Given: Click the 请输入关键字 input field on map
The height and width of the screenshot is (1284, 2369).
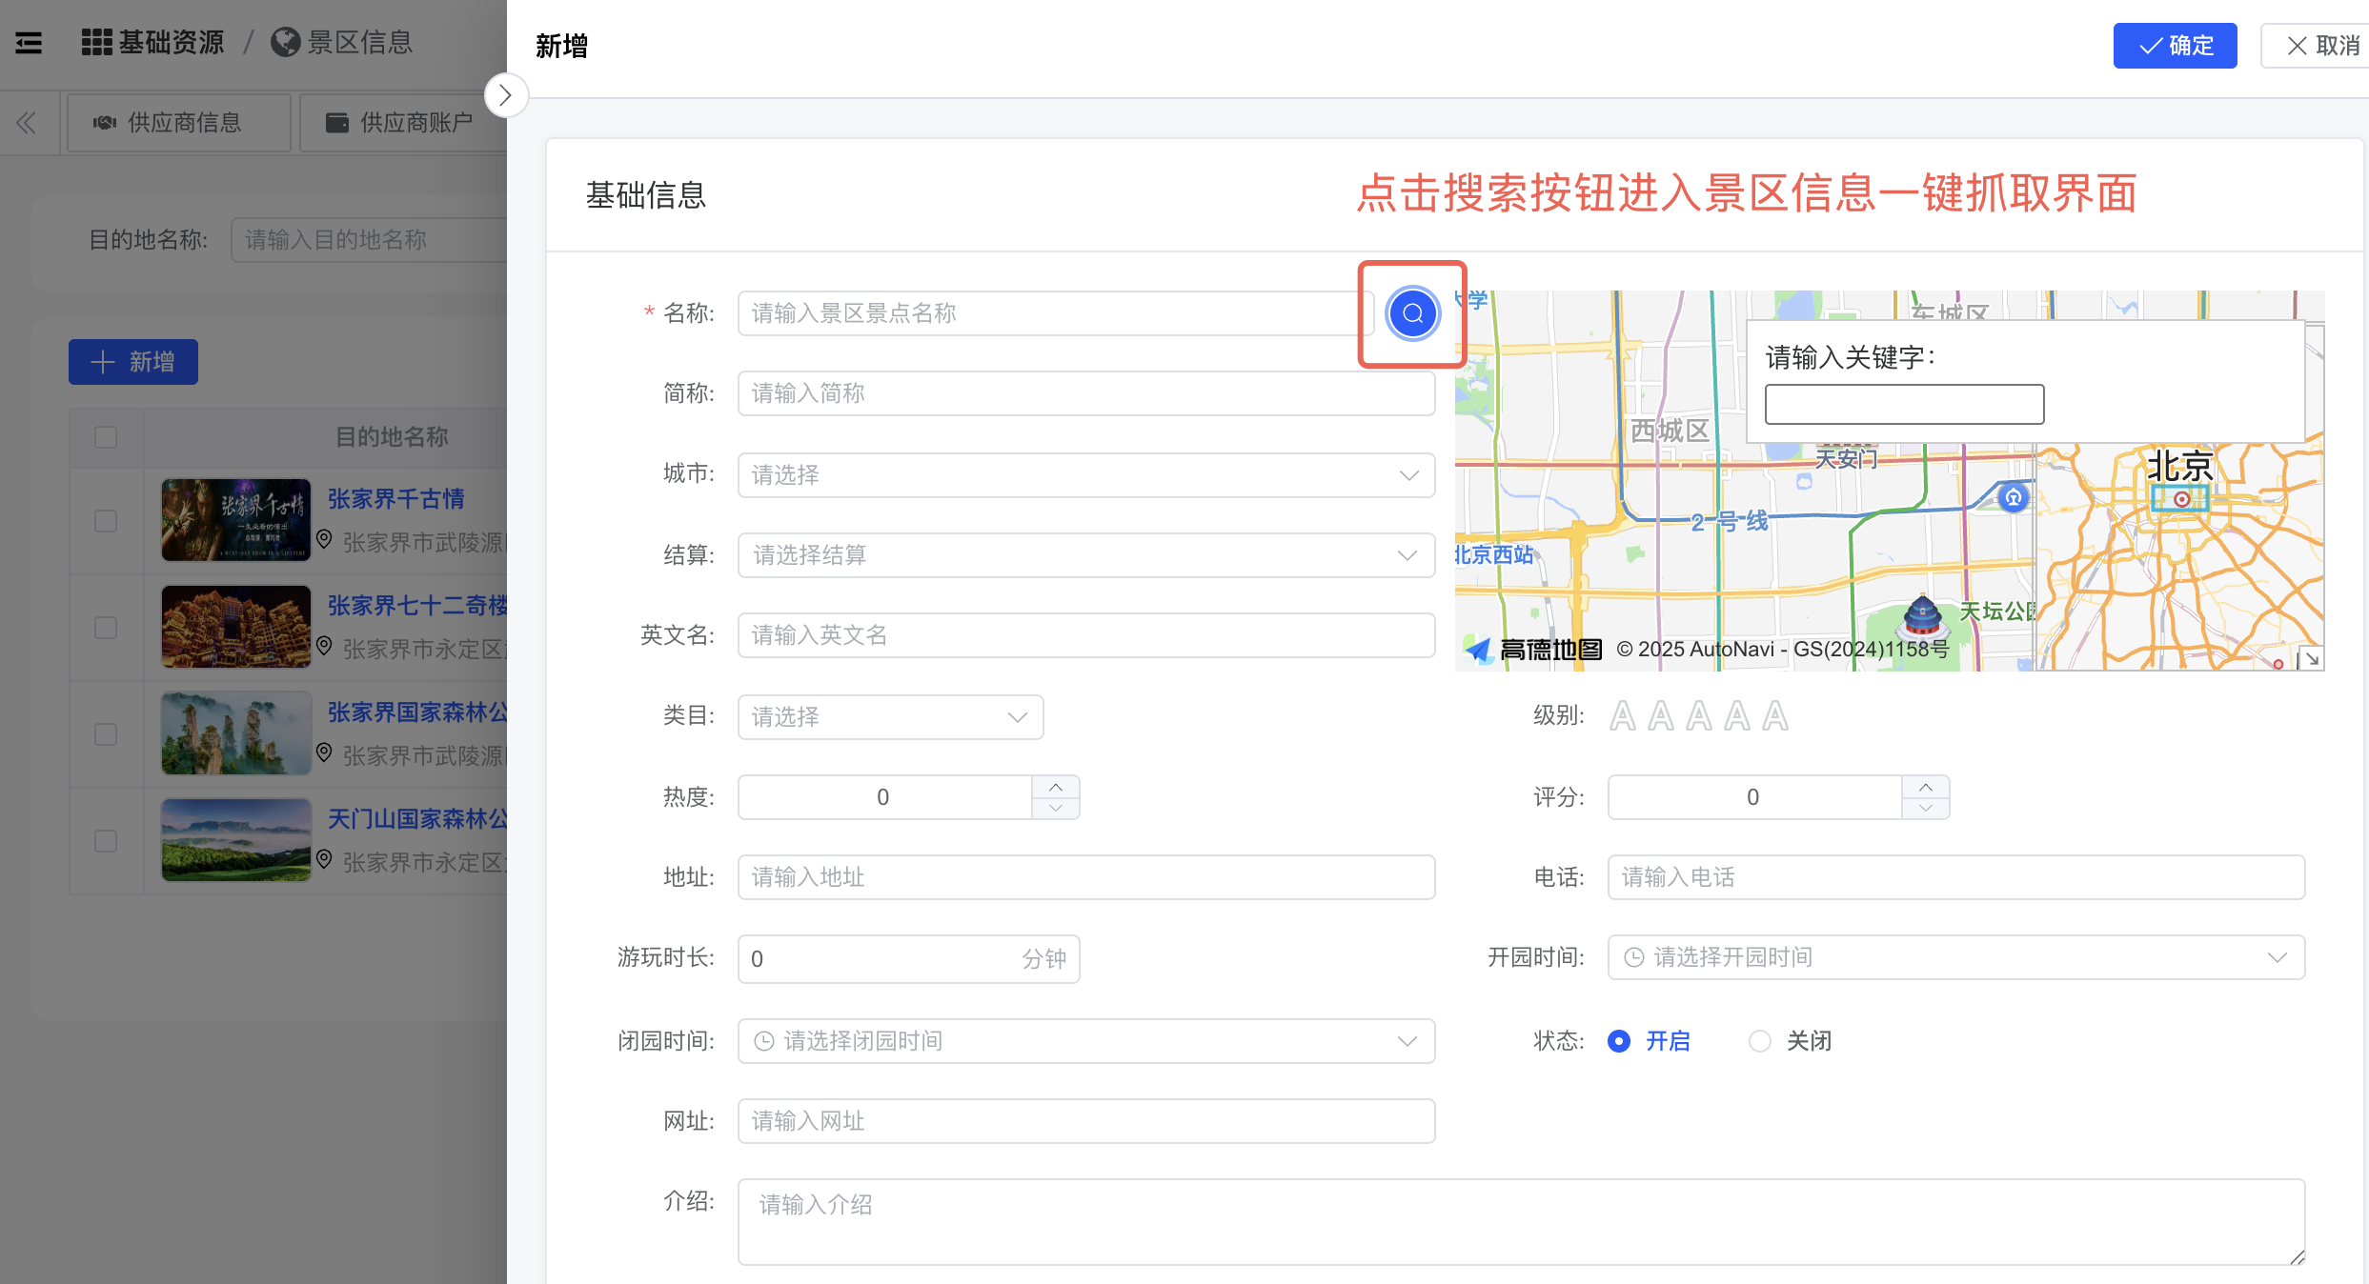Looking at the screenshot, I should 1903,404.
